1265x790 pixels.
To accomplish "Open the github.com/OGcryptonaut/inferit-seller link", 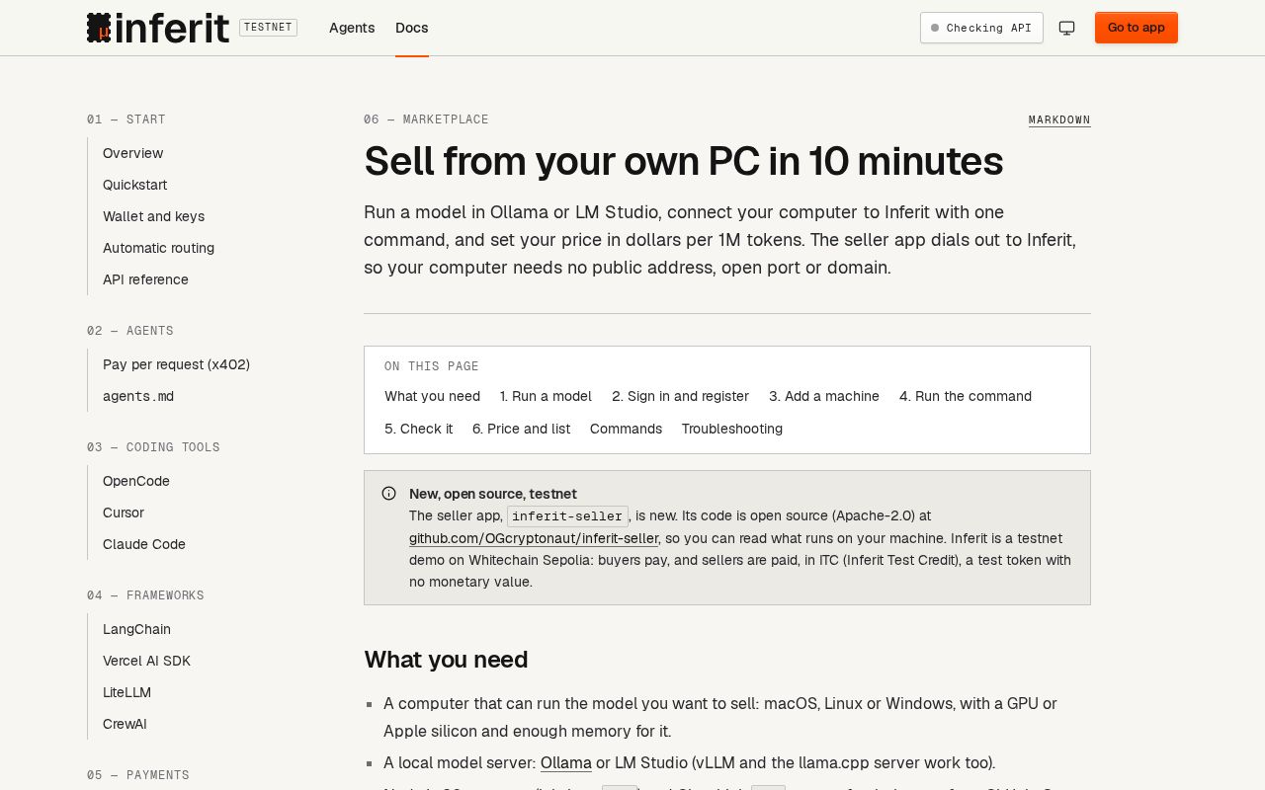I will click(x=534, y=538).
